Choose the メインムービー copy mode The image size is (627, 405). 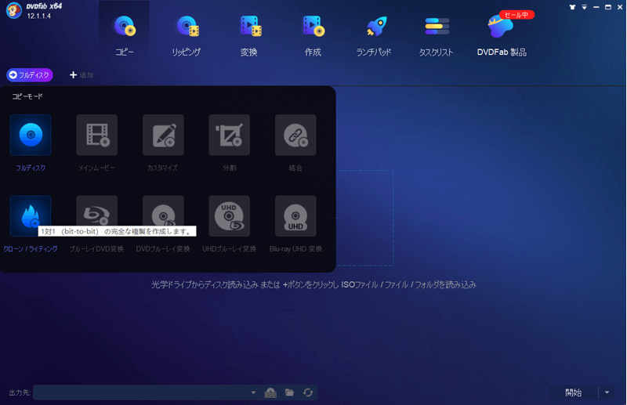tap(96, 135)
